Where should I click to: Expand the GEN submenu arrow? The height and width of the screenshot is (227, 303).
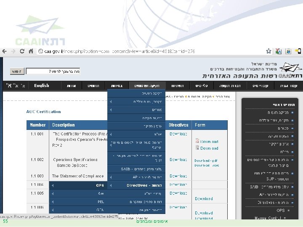coord(53,210)
